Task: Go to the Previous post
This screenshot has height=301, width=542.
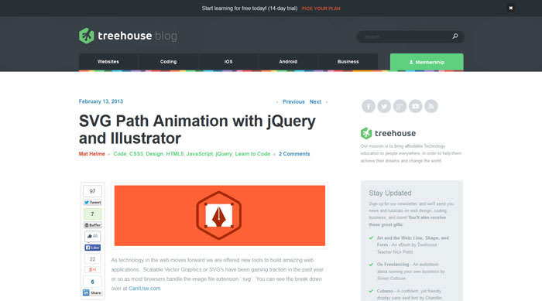Action: [293, 102]
